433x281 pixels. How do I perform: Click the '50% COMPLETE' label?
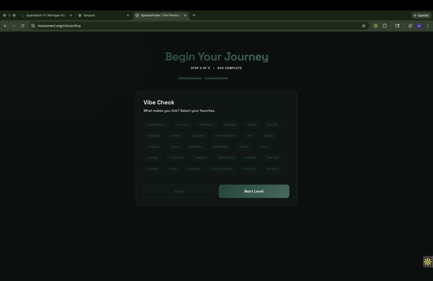[x=229, y=68]
